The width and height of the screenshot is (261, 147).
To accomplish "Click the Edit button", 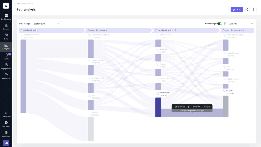I will coord(237,10).
